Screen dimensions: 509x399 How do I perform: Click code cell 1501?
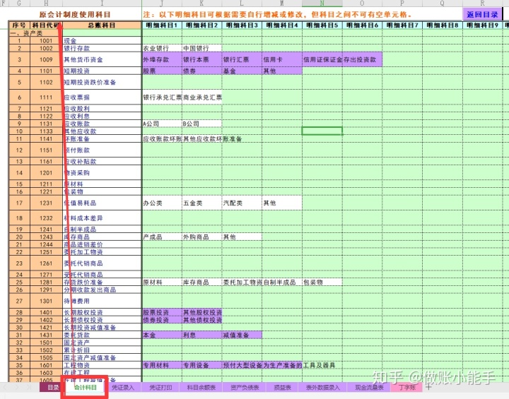point(46,343)
